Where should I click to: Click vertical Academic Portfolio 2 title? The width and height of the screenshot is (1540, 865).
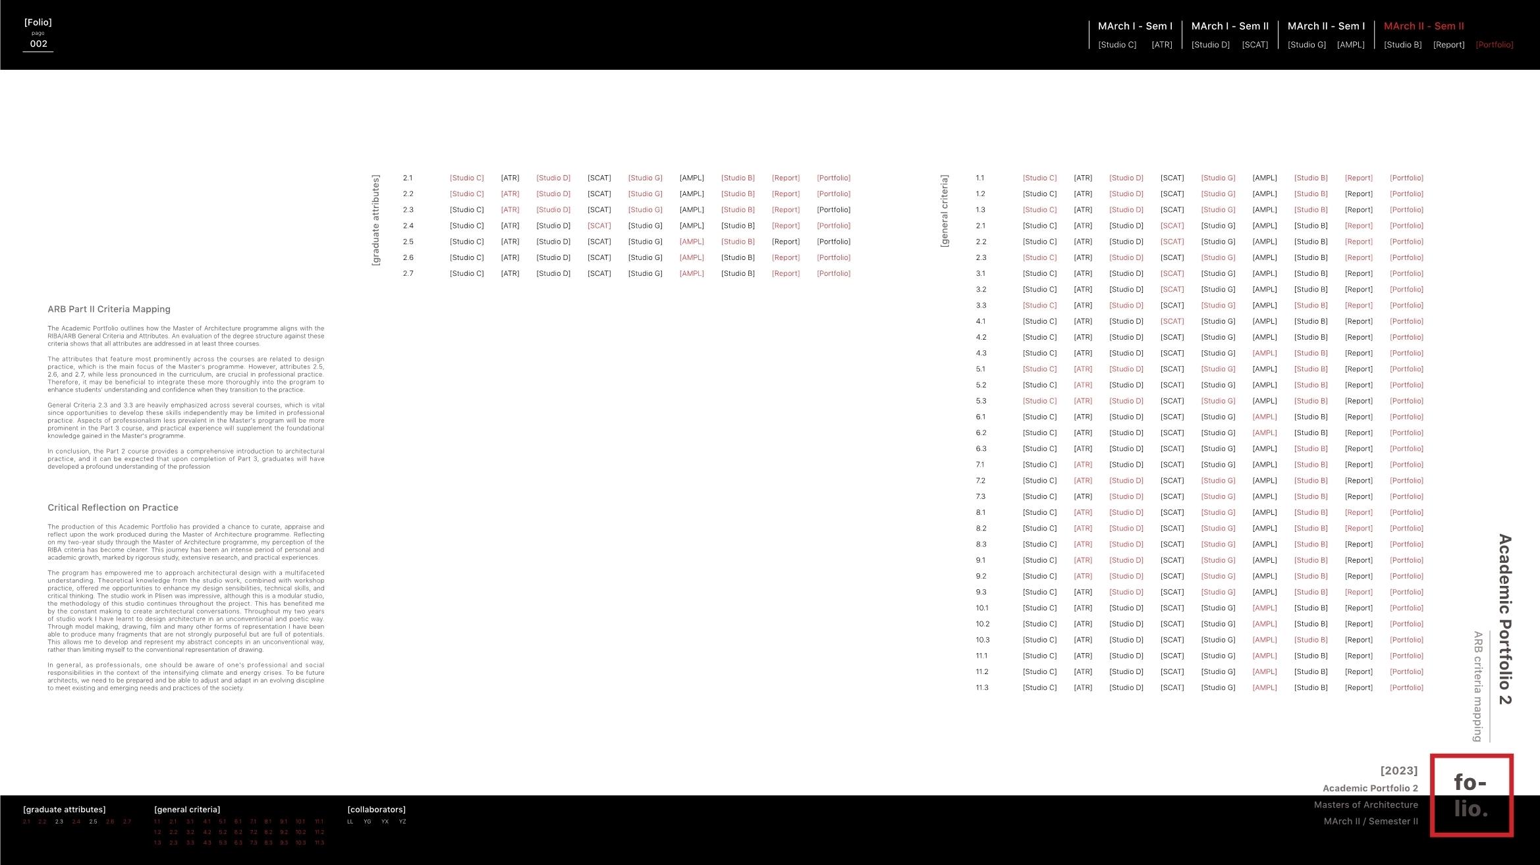pyautogui.click(x=1504, y=619)
